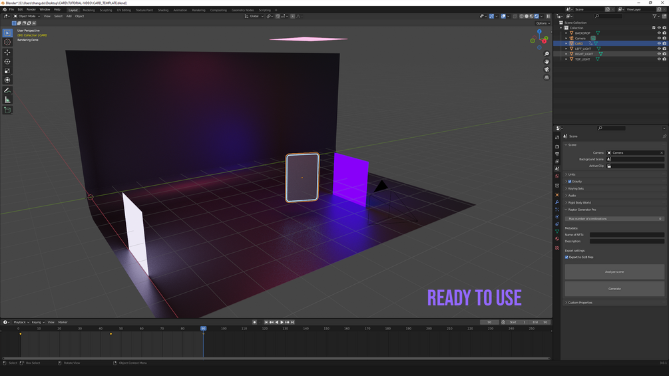Collapse the Collection tree item
Image resolution: width=669 pixels, height=376 pixels.
click(561, 28)
